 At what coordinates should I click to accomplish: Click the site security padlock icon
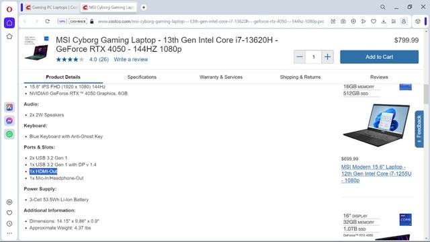coord(92,22)
